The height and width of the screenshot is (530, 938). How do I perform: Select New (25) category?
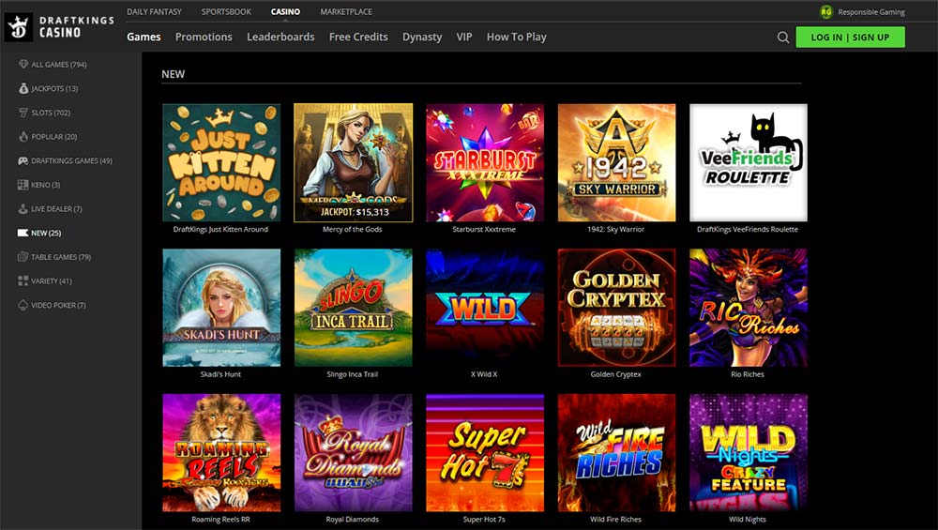(x=46, y=233)
